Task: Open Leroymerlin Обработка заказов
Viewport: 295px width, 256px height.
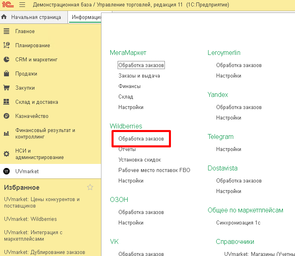Action: click(x=239, y=65)
